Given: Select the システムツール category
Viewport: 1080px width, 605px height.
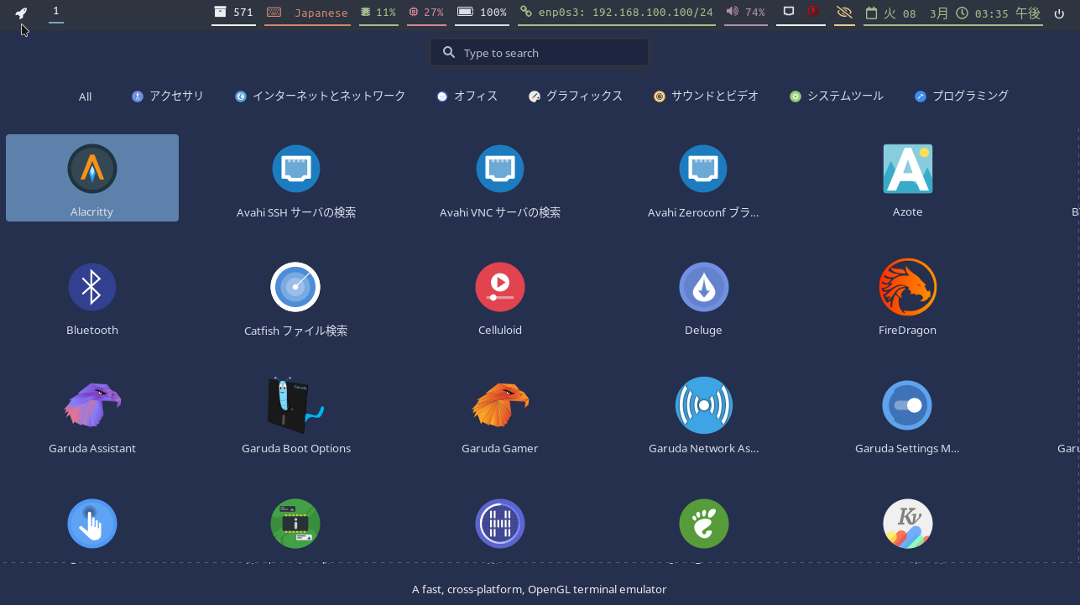Looking at the screenshot, I should coord(837,96).
